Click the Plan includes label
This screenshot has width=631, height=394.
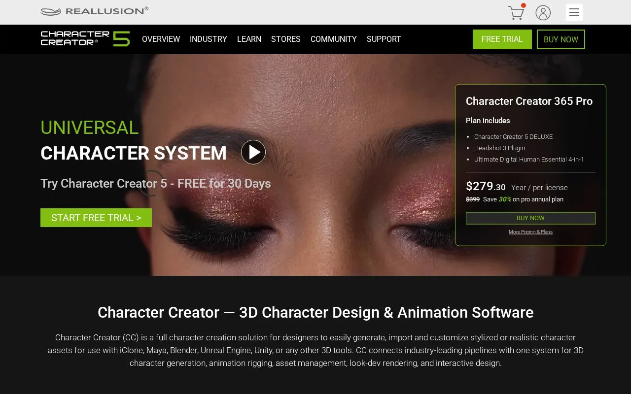point(488,121)
